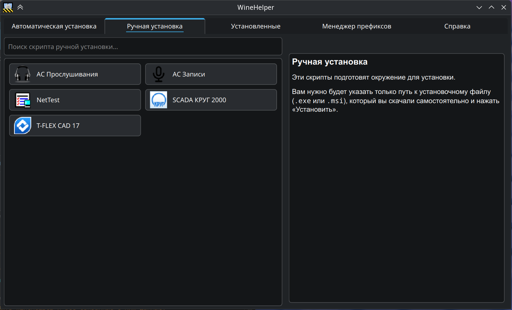Select the АС Записи script label

pos(189,74)
